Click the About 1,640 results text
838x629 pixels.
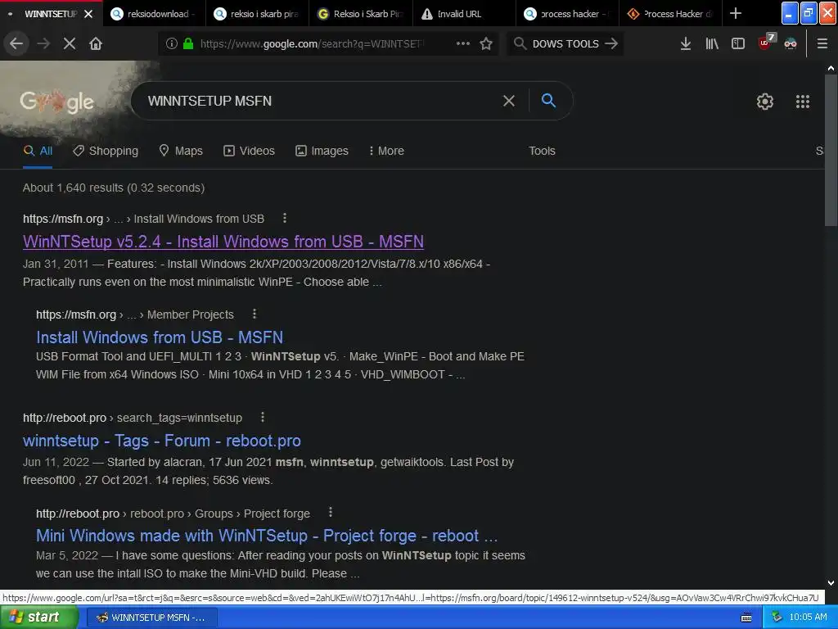point(114,188)
